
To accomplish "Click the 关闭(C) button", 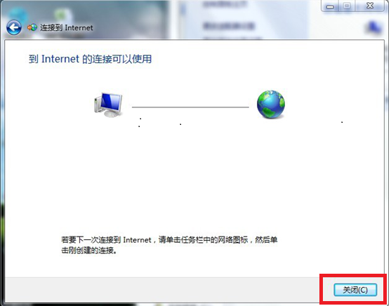I will tap(355, 290).
